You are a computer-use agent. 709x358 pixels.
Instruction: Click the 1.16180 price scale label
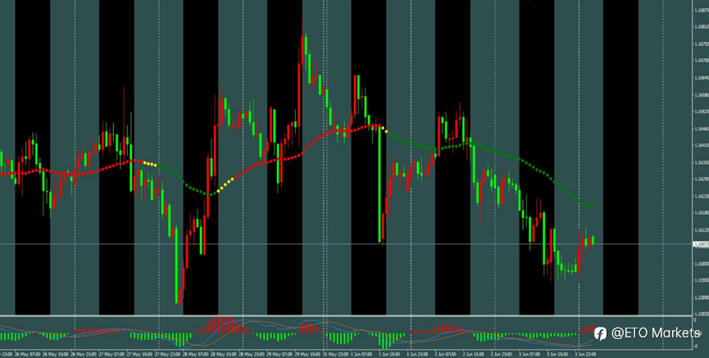tap(701, 212)
